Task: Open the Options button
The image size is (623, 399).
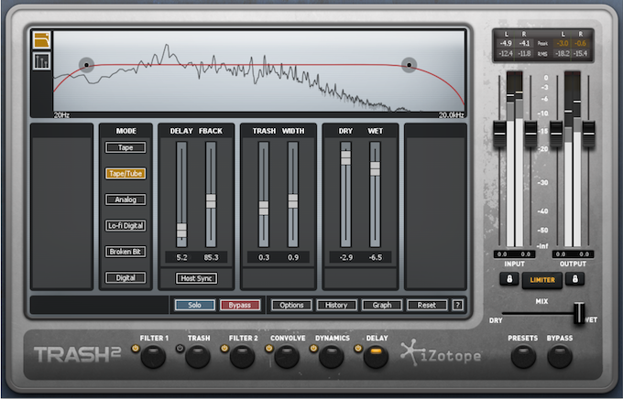Action: coord(291,305)
